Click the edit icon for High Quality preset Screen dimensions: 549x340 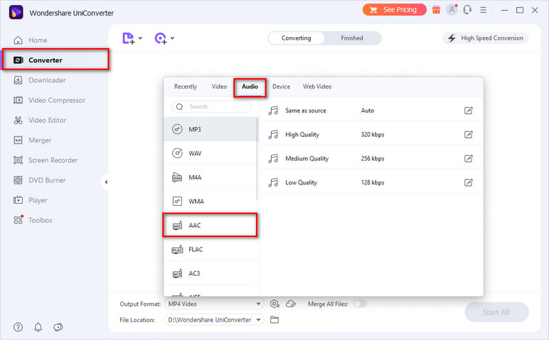[468, 134]
